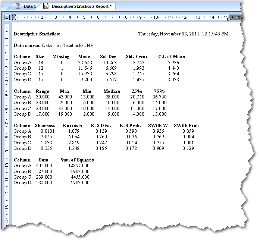
Task: Click the Sum of Squares header
Action: [77, 160]
